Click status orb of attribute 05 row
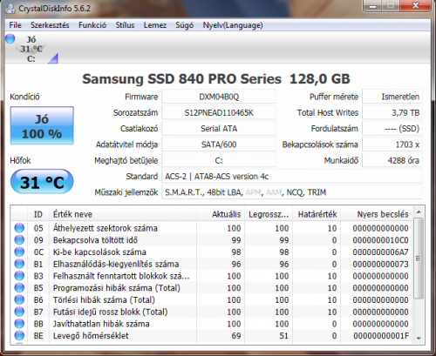 coord(19,228)
